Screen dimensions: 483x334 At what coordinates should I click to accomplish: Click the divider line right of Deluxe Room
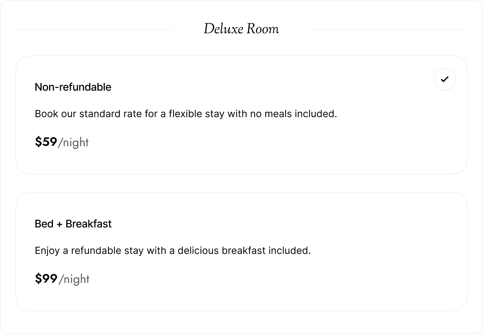coord(389,29)
